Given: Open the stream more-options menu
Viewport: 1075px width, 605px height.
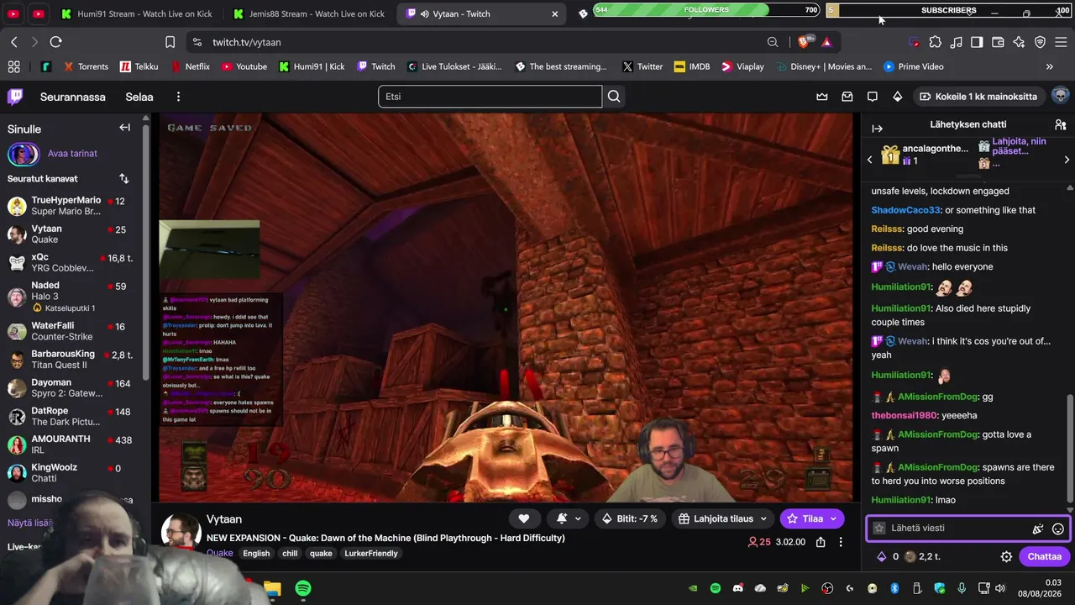Looking at the screenshot, I should [841, 542].
